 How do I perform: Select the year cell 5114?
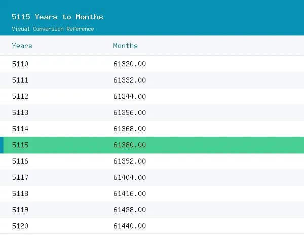[20, 129]
